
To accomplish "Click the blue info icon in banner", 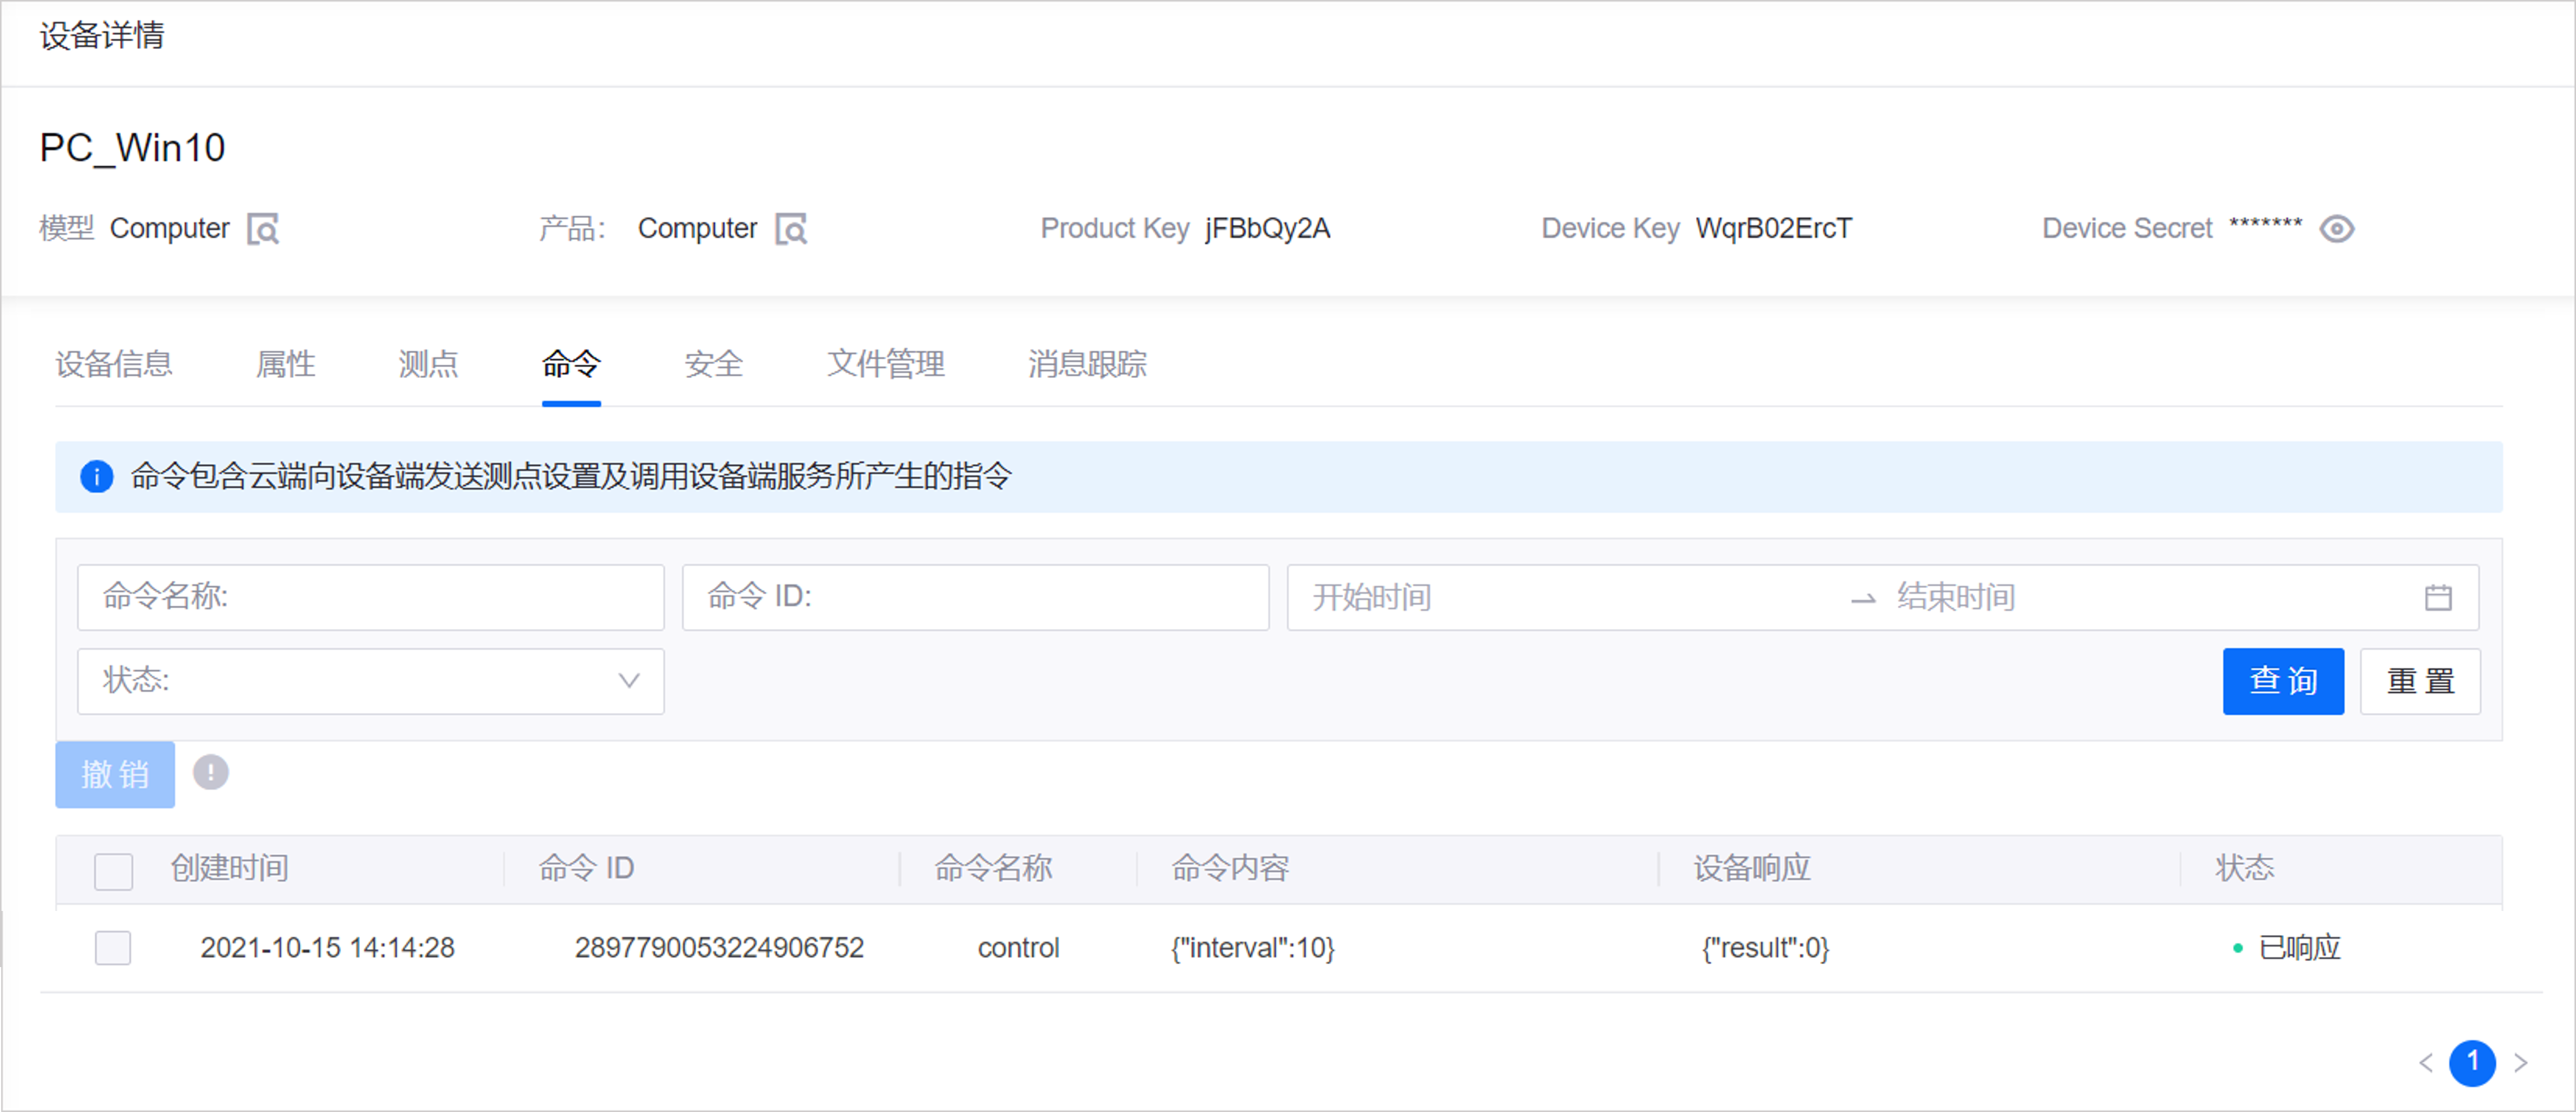I will pos(97,476).
